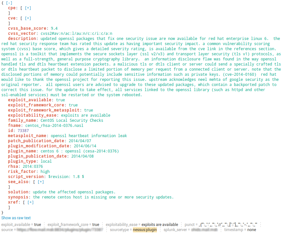Select the script_version value '$revision: 1.8 $'
This screenshot has width=286, height=233.
pyautogui.click(x=66, y=176)
